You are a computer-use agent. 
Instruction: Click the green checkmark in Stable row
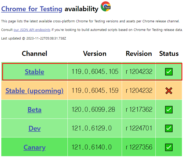pyautogui.click(x=169, y=72)
